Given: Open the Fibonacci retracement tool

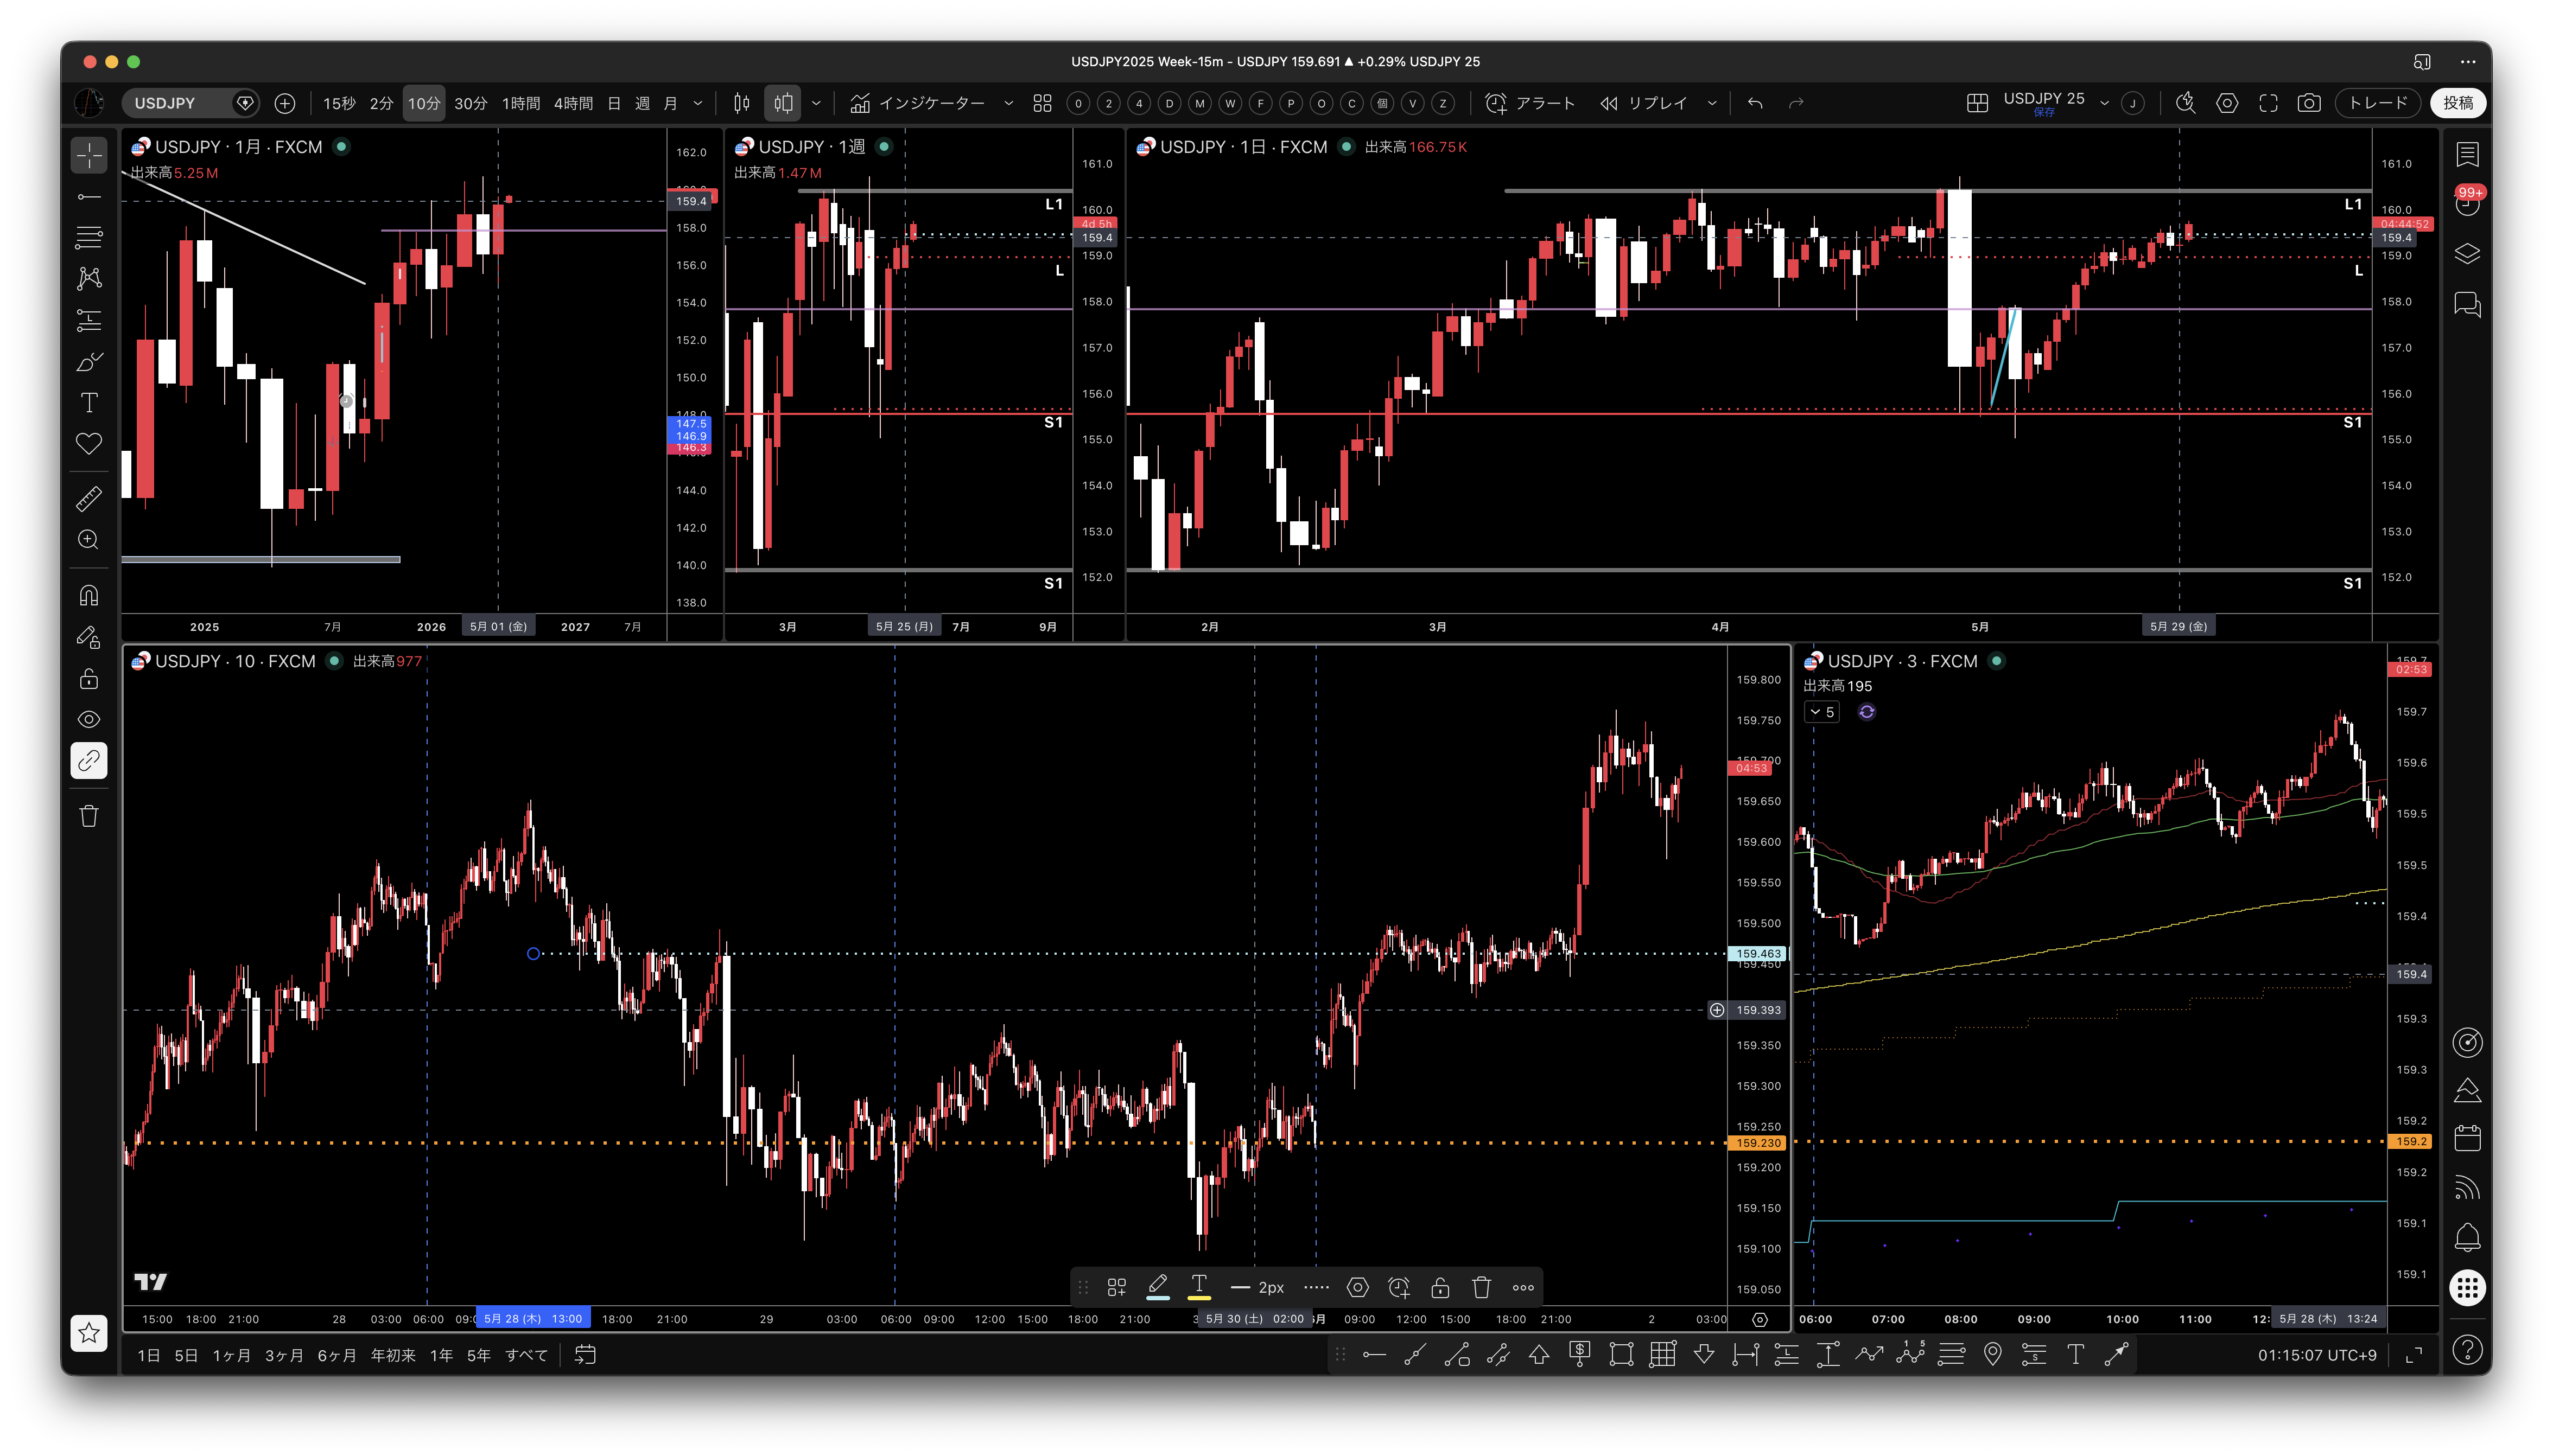Looking at the screenshot, I should click(x=89, y=237).
